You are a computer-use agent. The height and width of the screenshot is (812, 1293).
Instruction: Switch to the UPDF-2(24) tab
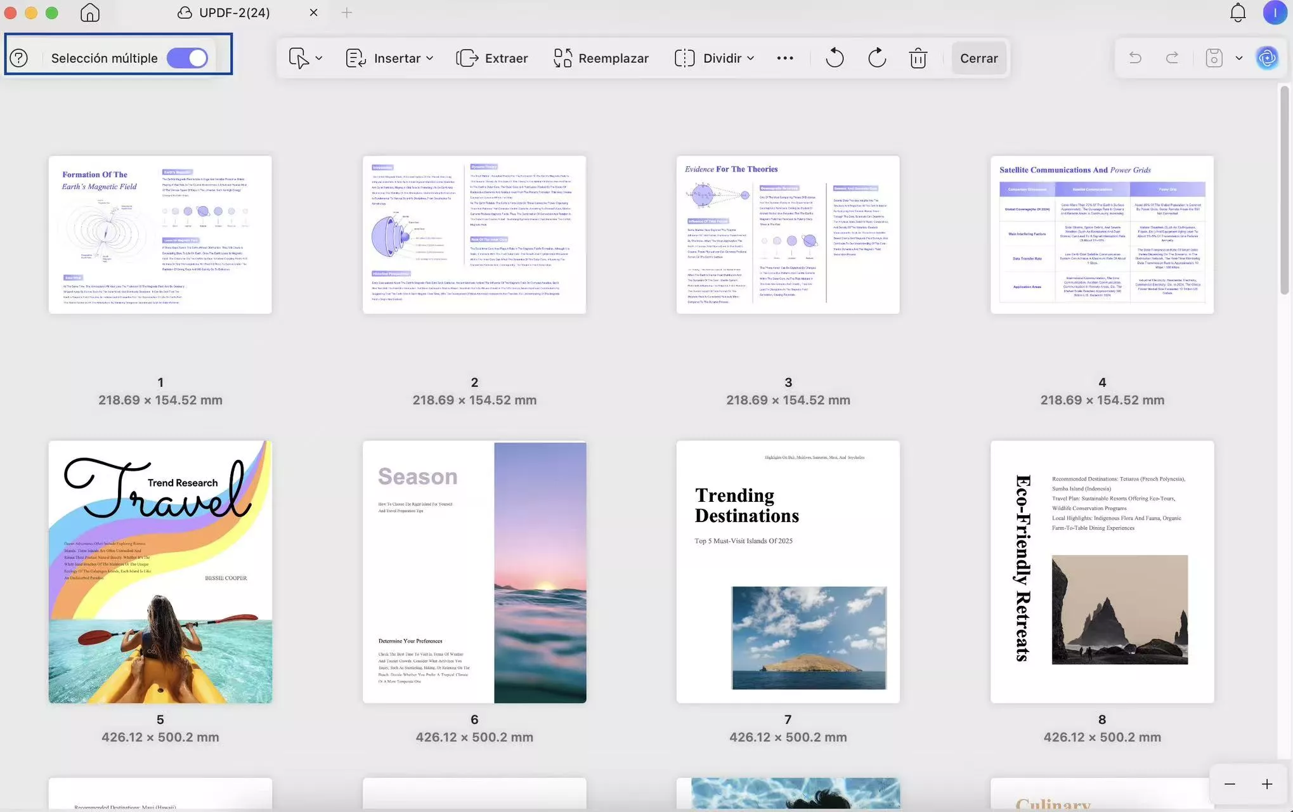pos(233,13)
